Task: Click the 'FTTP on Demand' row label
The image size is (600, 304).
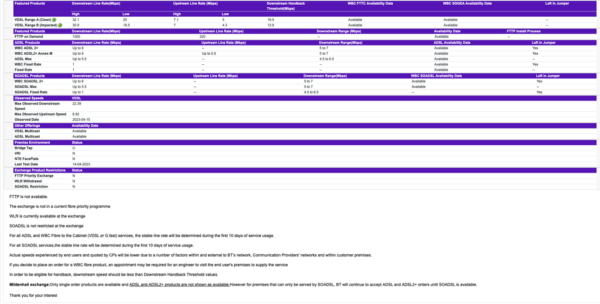Action: pos(29,37)
